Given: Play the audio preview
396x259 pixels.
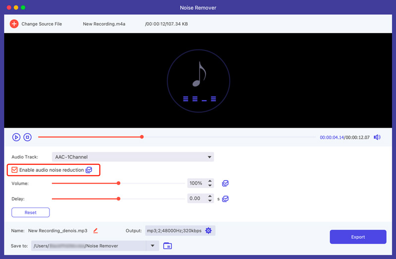Looking at the screenshot, I should tap(16, 137).
